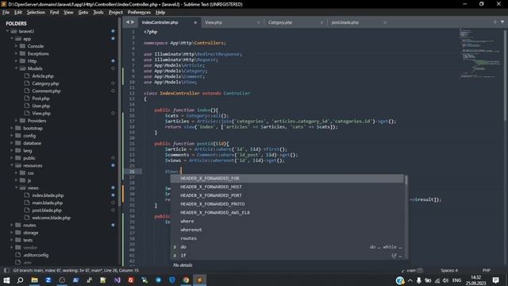Choose HEADER_X_FORWARDED_AWS_ELB from autocomplete
This screenshot has height=286, width=508.
[x=287, y=212]
